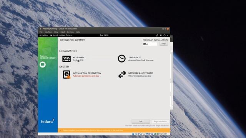Click the KEYBOARD label
This screenshot has width=246, height=138.
point(78,58)
